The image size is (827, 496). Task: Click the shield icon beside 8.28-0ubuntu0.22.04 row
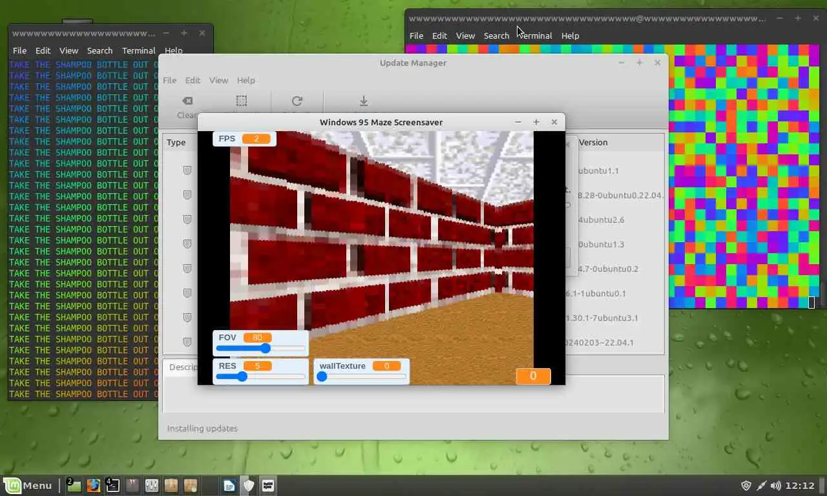click(187, 195)
